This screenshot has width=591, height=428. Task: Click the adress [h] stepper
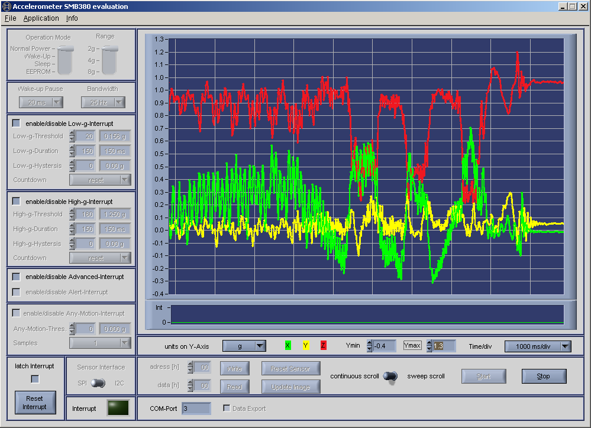(190, 367)
